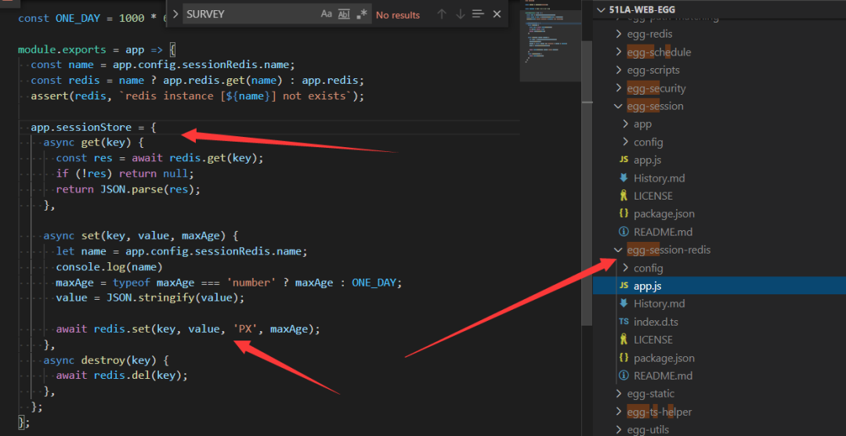Open the selected app.js file
The width and height of the screenshot is (846, 436).
pyautogui.click(x=647, y=286)
